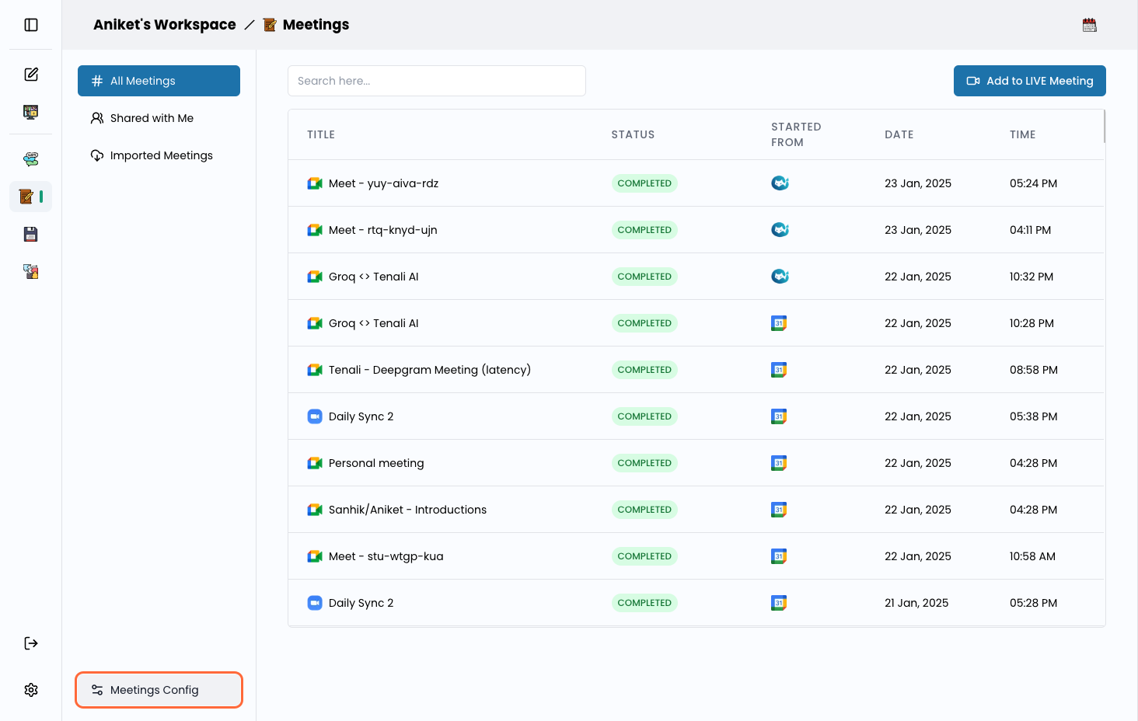This screenshot has height=721, width=1138.
Task: Click Google Meet icon of Meet - yuy-aiva-rdz
Action: click(x=315, y=183)
